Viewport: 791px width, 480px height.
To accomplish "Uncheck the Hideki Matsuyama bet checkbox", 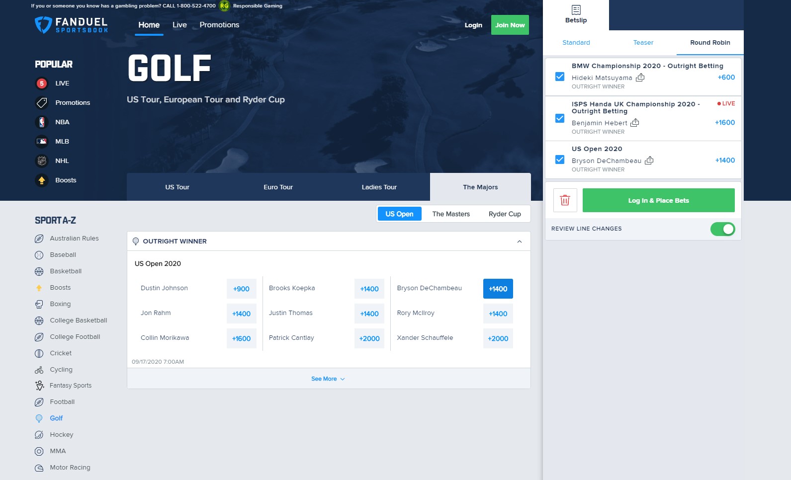I will [560, 77].
